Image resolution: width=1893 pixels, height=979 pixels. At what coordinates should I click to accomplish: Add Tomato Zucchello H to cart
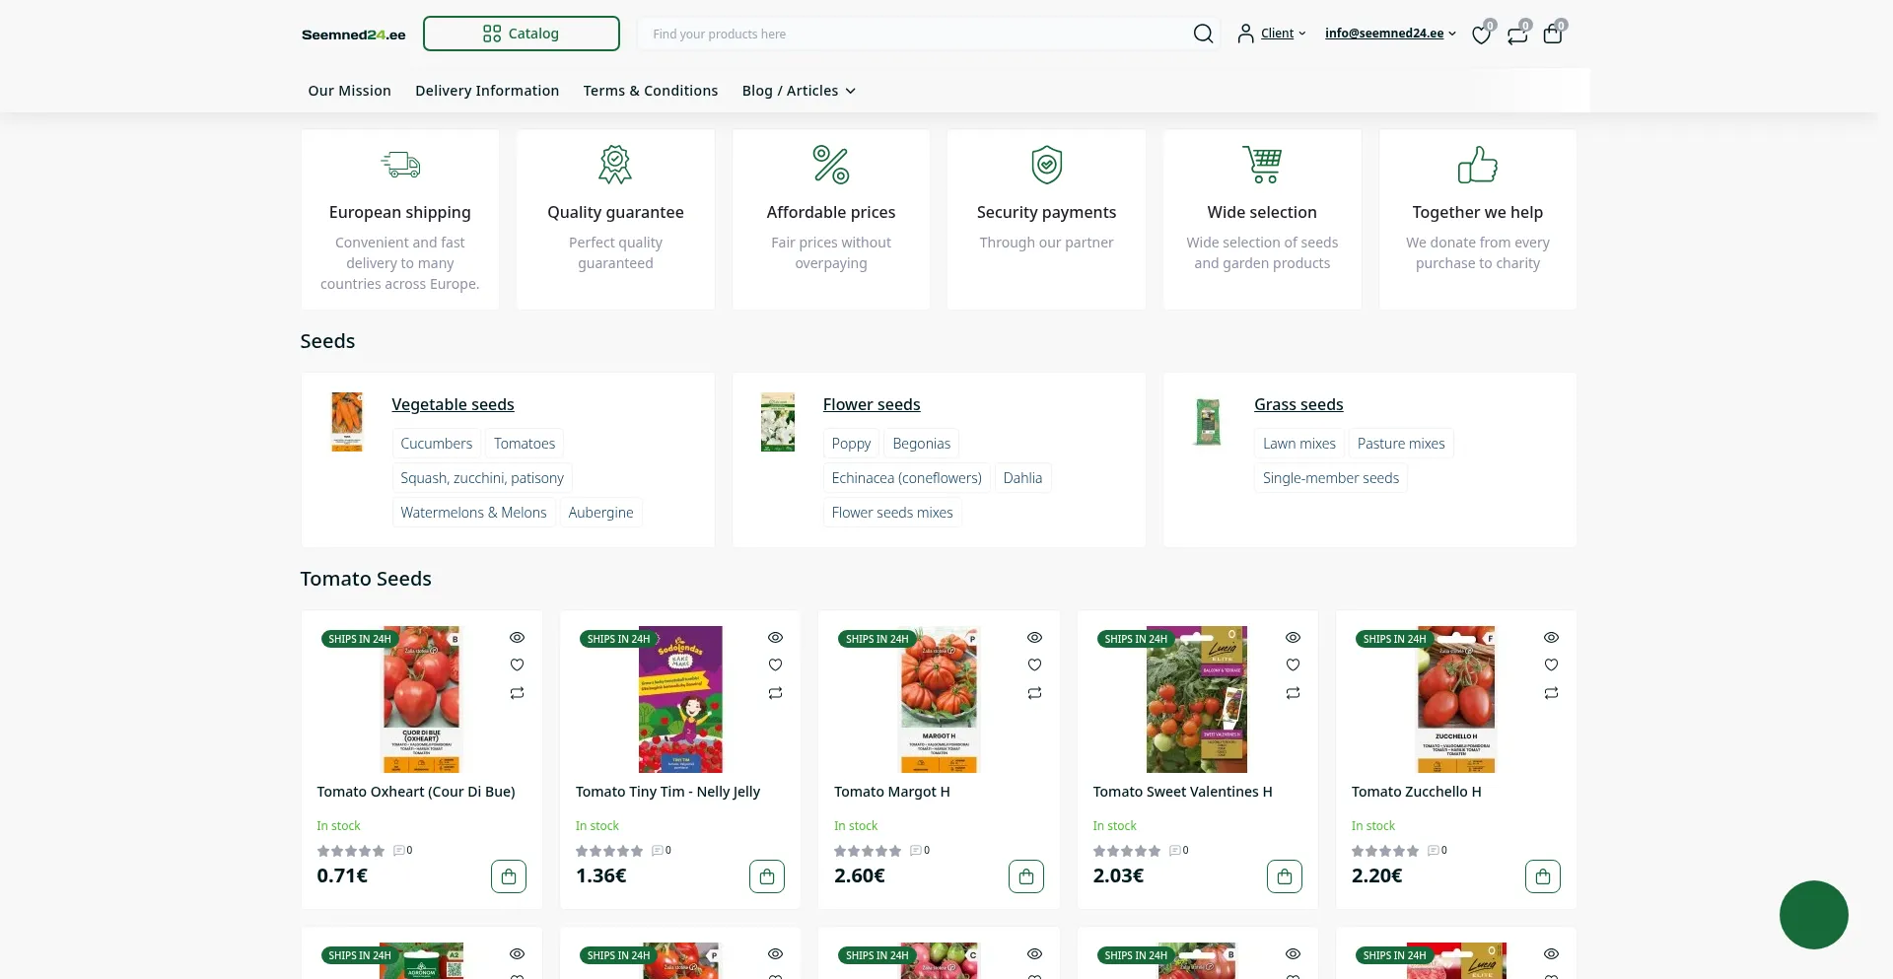[1543, 875]
